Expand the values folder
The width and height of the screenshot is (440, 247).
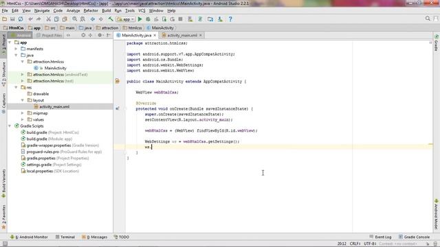pos(23,119)
